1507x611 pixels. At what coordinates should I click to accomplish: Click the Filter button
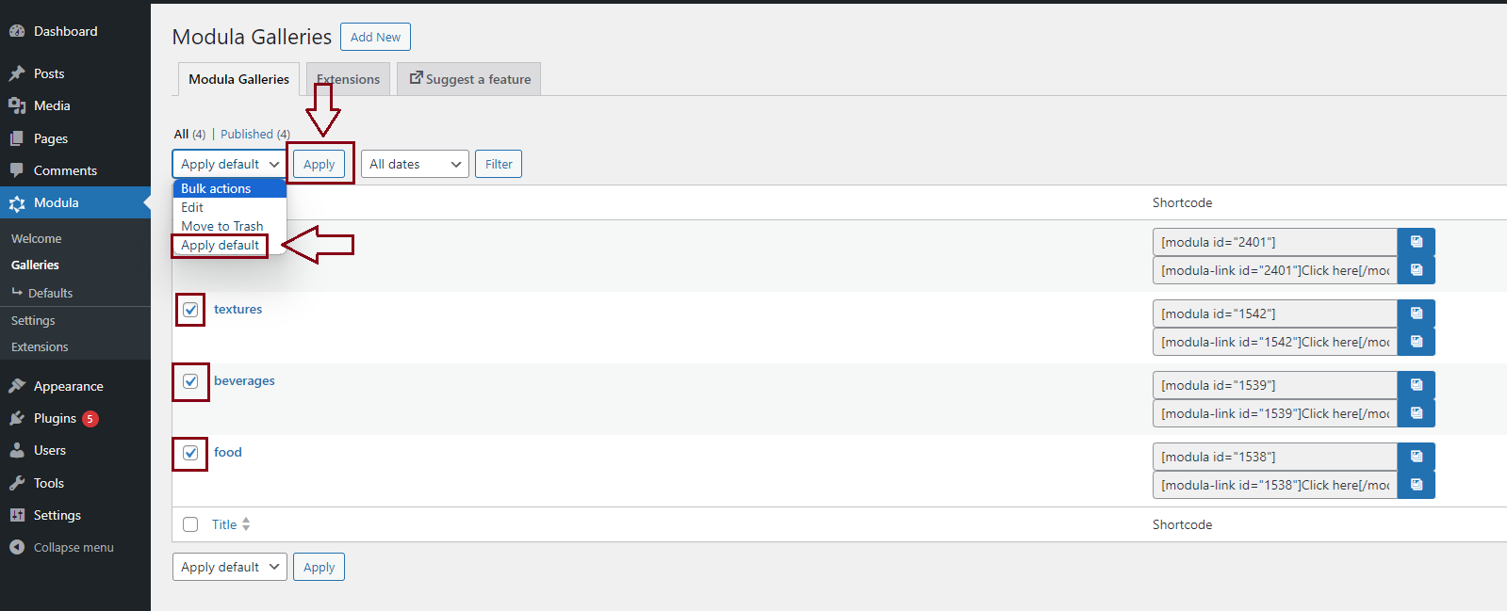(499, 164)
